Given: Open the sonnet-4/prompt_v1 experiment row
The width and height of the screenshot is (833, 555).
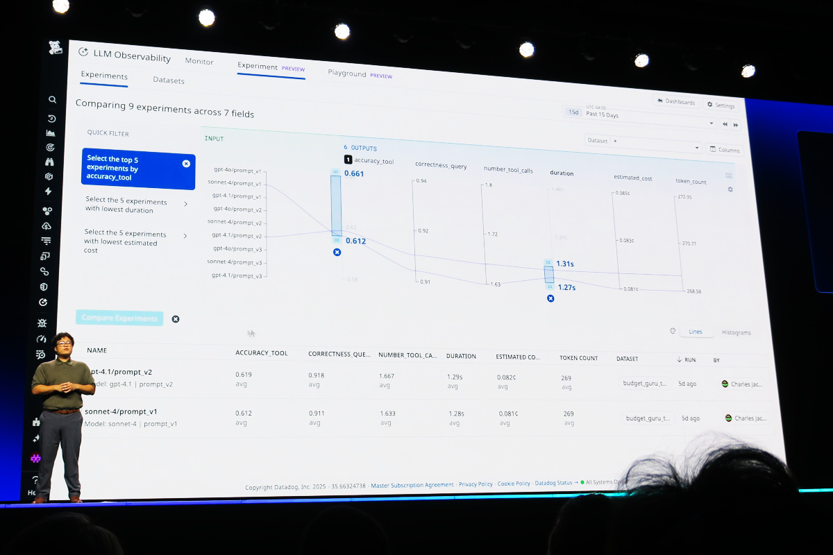Looking at the screenshot, I should click(423, 418).
